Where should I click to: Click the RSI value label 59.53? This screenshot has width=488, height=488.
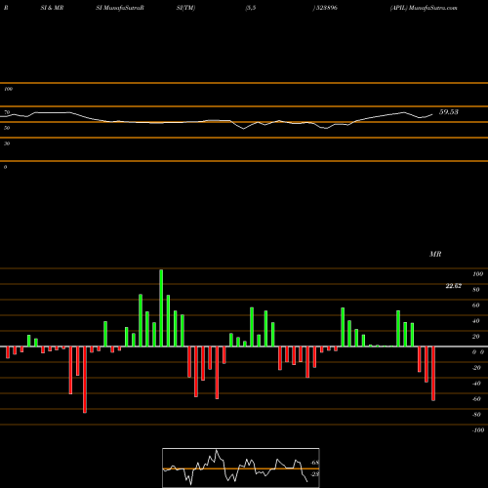point(449,112)
